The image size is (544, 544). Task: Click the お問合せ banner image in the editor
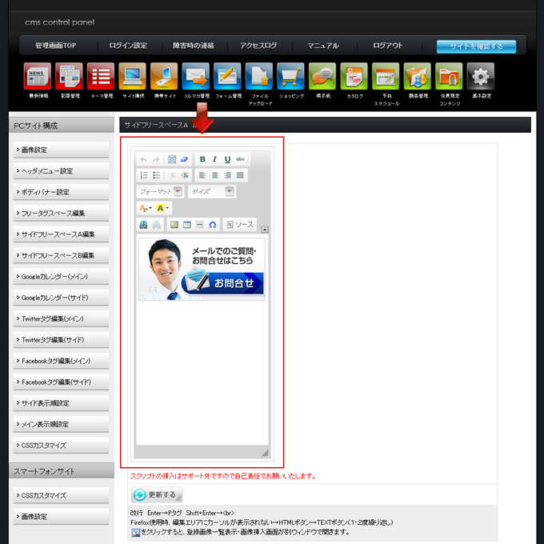[202, 269]
